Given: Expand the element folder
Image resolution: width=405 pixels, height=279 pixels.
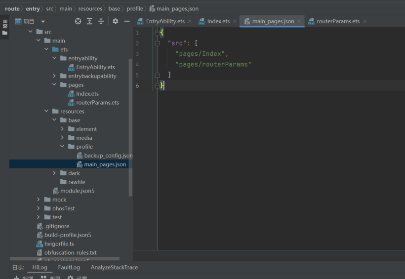Looking at the screenshot, I should pos(62,129).
